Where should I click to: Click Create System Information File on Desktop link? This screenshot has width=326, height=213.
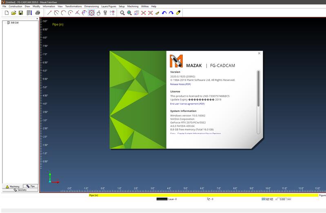pyautogui.click(x=199, y=133)
